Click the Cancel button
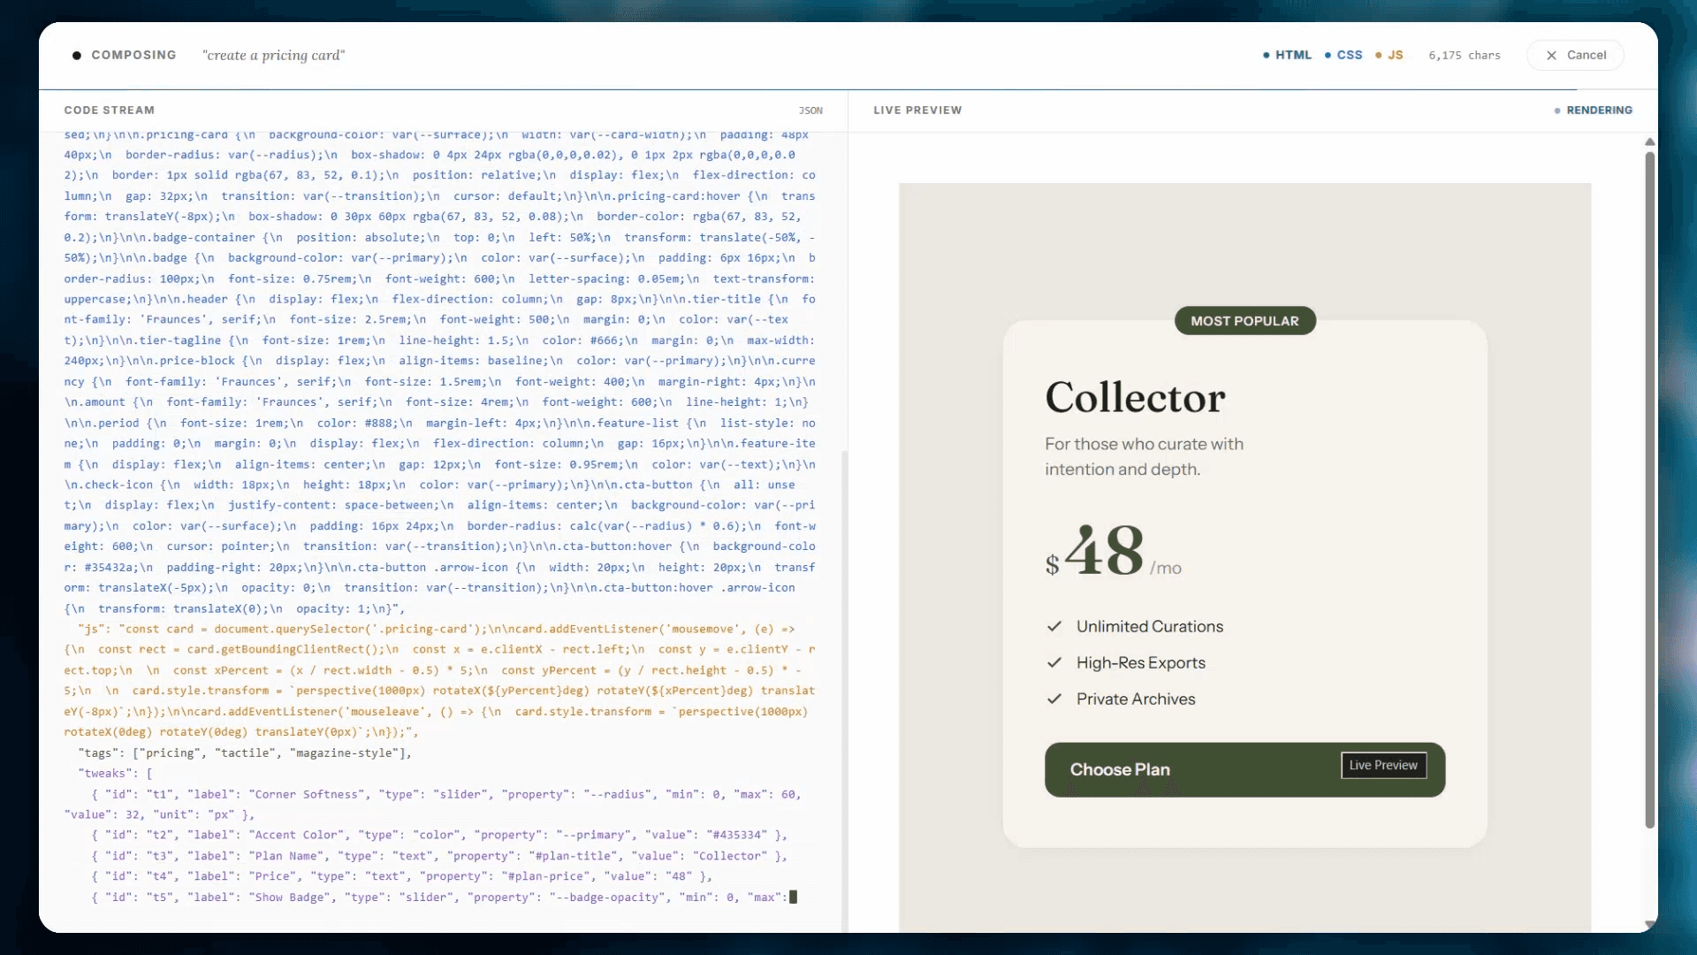The image size is (1697, 955). pyautogui.click(x=1575, y=55)
